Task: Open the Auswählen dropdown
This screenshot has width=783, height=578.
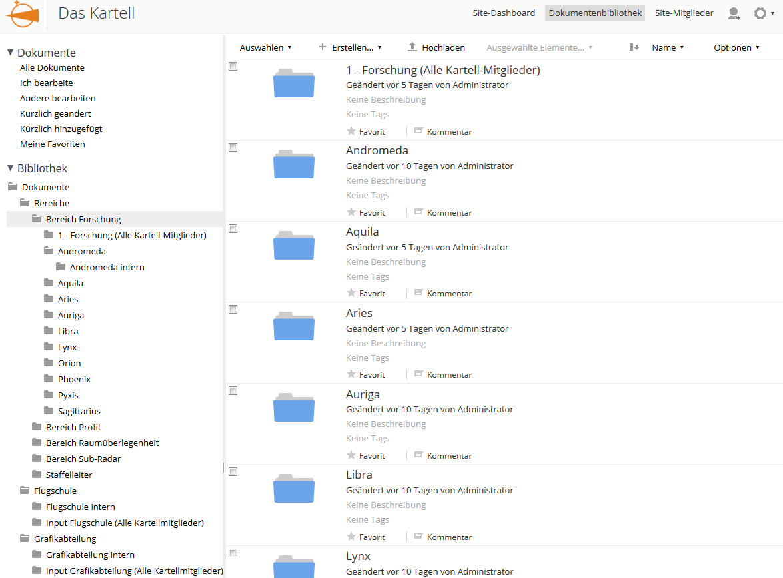Action: (265, 47)
